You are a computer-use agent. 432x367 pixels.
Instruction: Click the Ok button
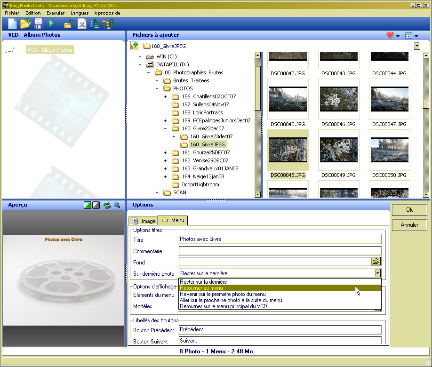coord(409,210)
